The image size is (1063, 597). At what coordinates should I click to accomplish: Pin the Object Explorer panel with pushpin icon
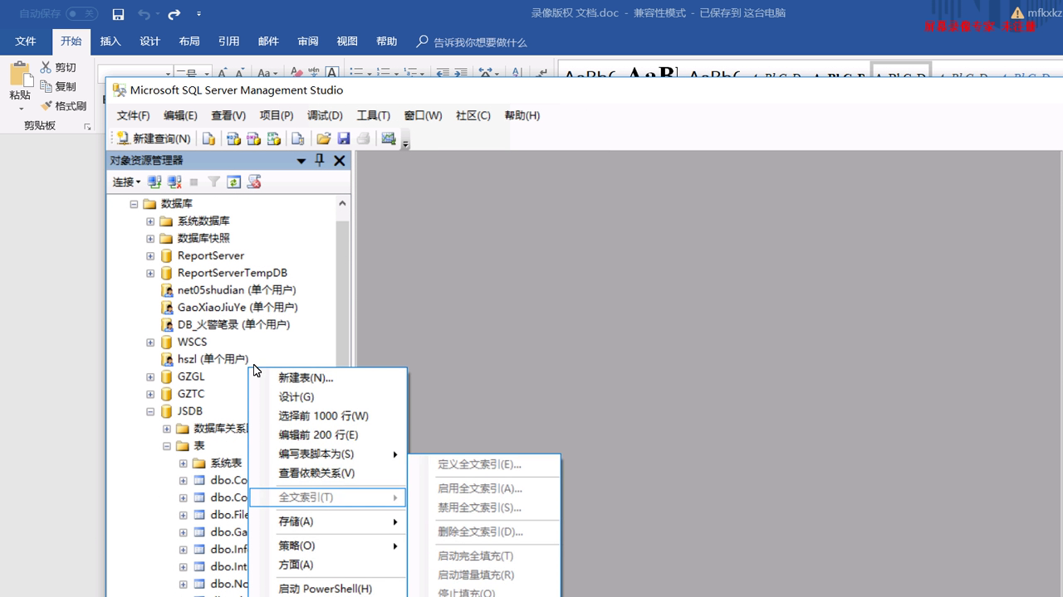click(320, 161)
